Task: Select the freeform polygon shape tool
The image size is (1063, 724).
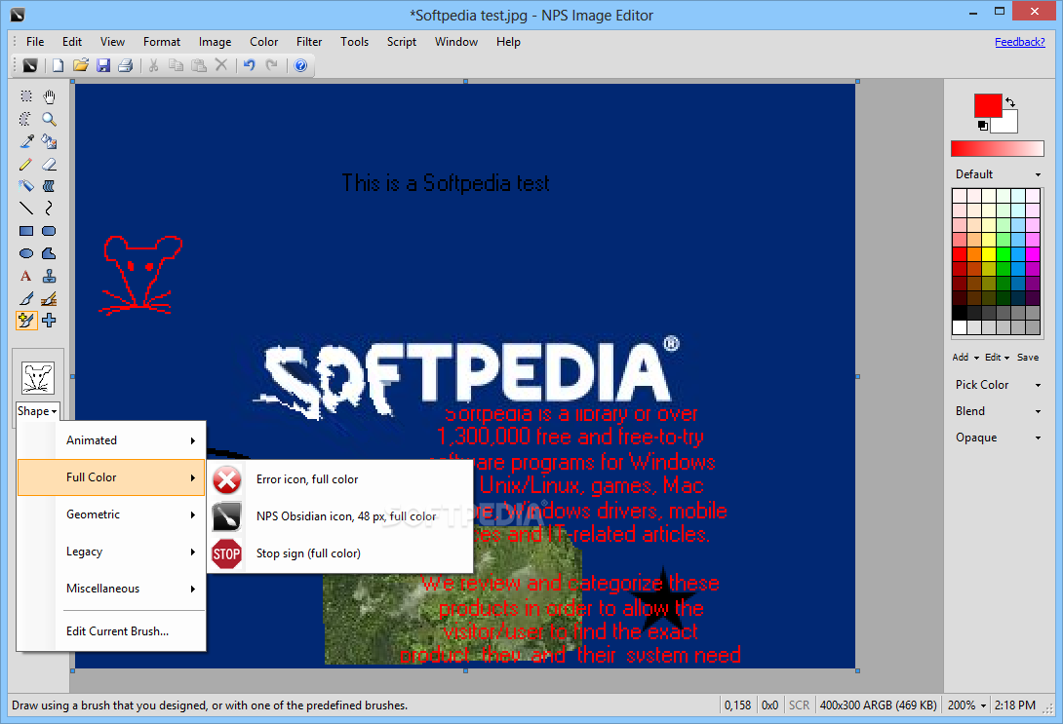Action: point(49,253)
